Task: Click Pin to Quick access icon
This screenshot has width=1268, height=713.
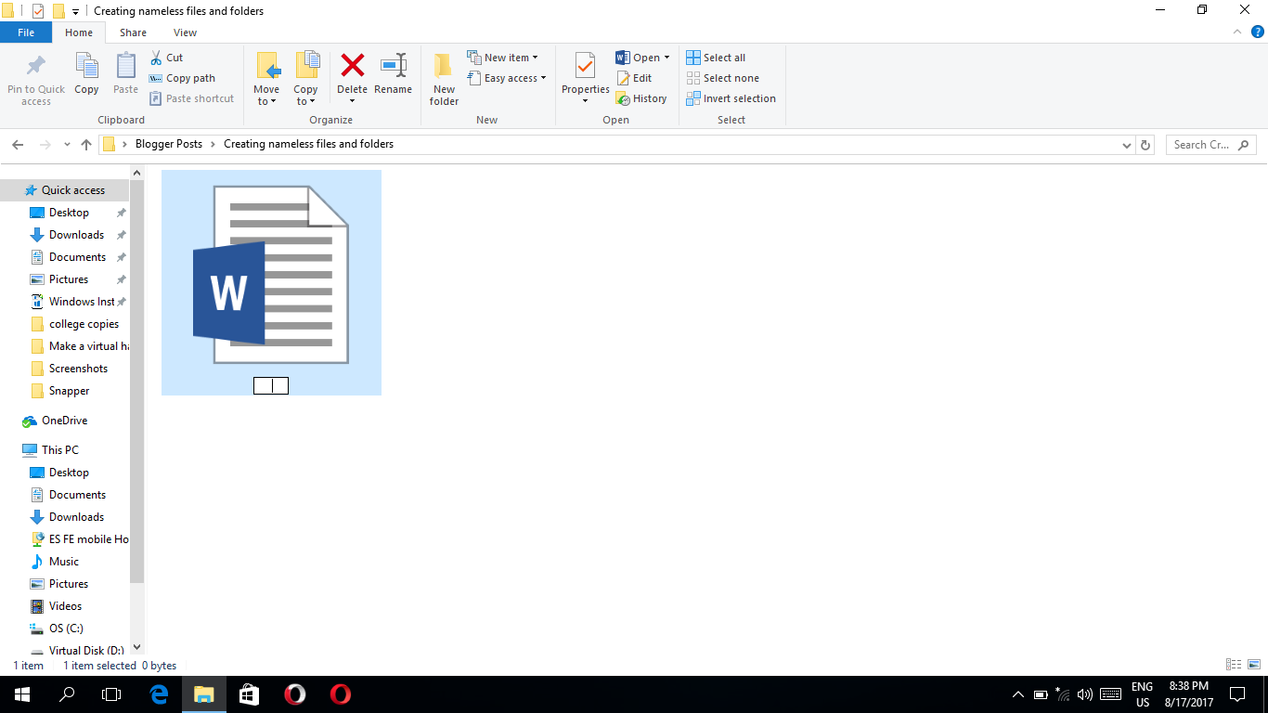Action: [35, 67]
